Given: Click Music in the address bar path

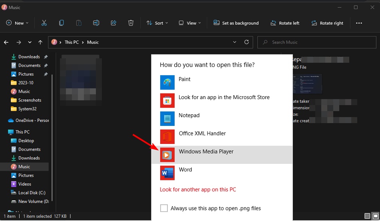Looking at the screenshot, I should (x=93, y=42).
